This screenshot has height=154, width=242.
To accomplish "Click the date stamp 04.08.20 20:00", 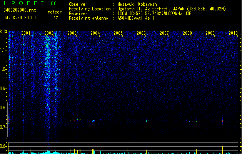I will [20, 18].
